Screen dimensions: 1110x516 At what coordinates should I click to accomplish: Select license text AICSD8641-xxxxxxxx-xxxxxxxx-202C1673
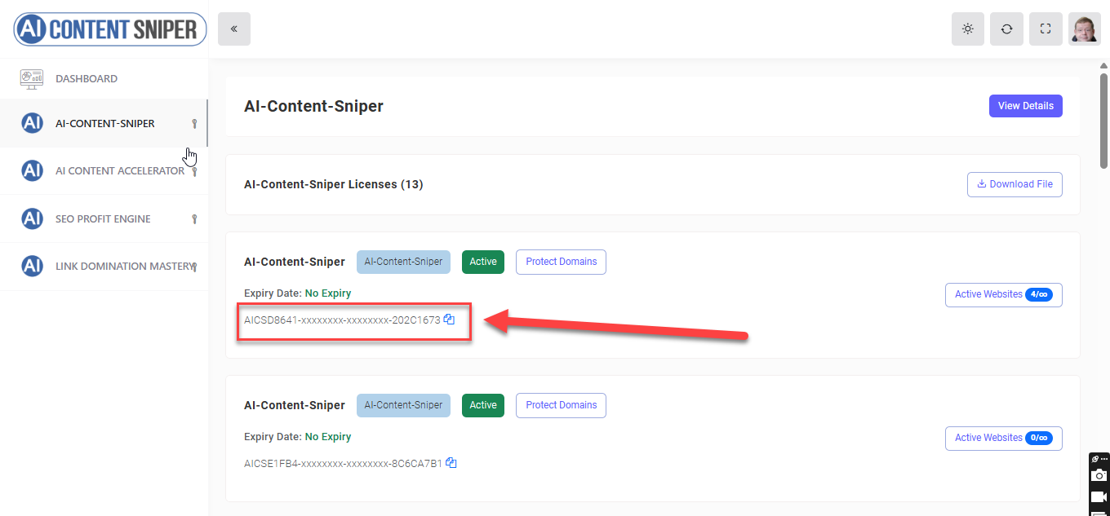342,320
